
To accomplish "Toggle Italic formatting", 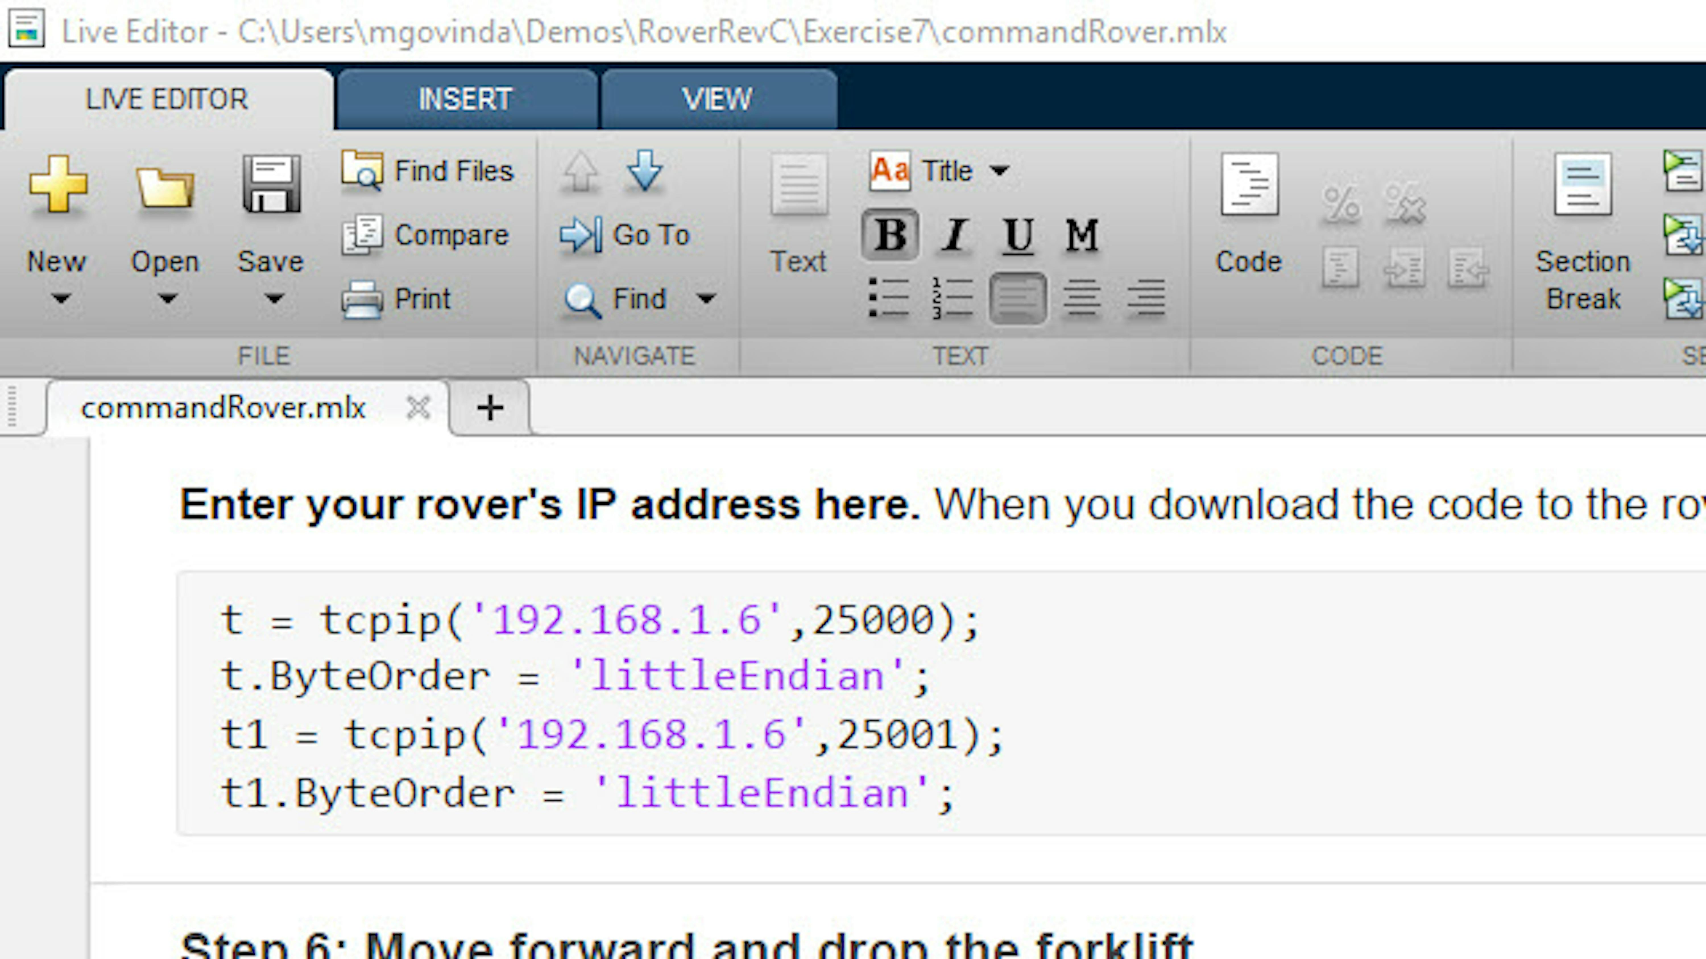I will coord(954,235).
